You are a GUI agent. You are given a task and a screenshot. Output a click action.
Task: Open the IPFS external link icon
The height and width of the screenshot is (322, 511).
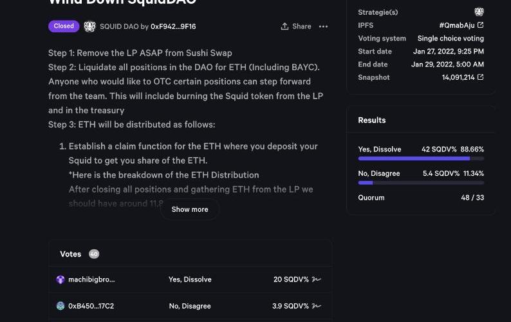tap(481, 25)
